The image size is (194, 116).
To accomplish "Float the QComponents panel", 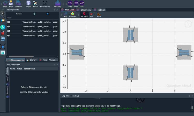I will click(54, 10).
